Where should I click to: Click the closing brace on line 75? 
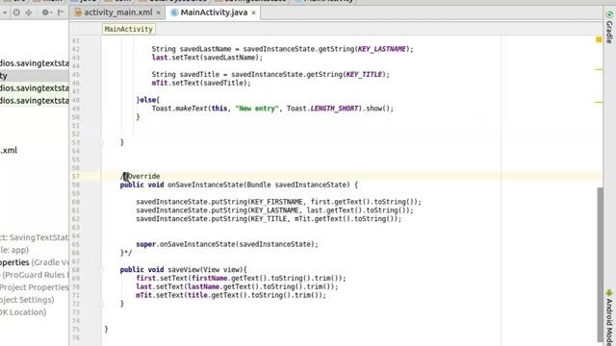click(106, 329)
